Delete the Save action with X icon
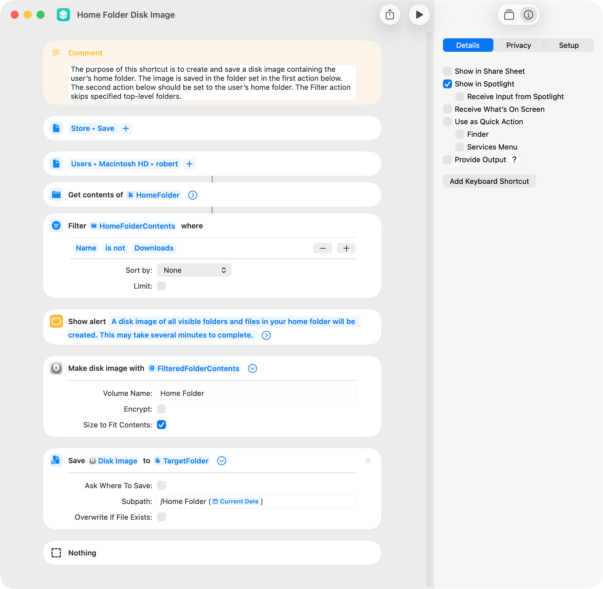603x589 pixels. point(368,461)
